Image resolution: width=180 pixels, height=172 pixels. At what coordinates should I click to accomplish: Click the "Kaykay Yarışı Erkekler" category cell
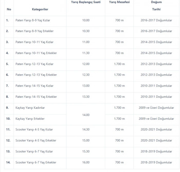pos(30,119)
